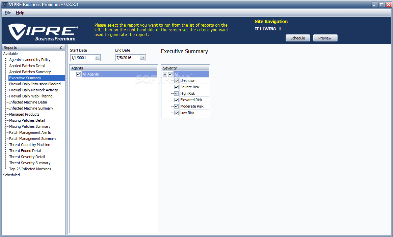
Task: Uncheck the Elevated Risk checkbox
Action: pyautogui.click(x=177, y=100)
